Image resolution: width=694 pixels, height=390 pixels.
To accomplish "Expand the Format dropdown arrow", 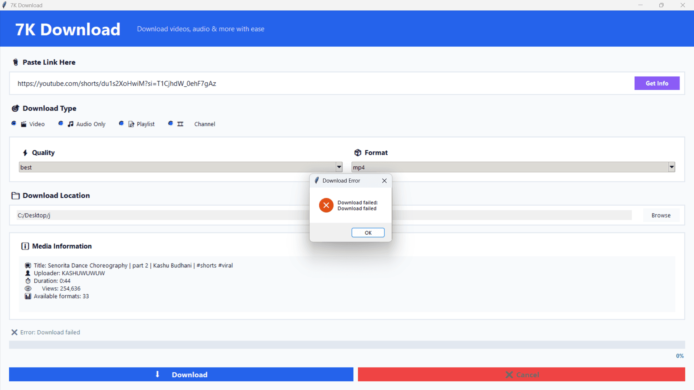I will 671,167.
